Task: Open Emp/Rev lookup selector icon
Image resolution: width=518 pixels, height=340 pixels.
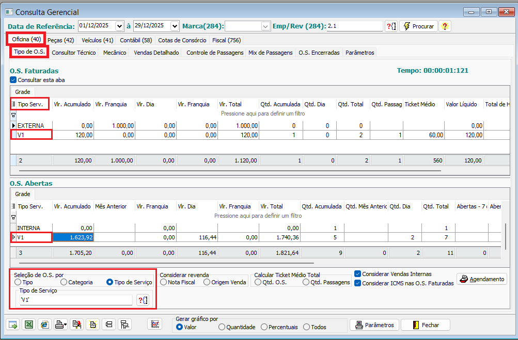Action: click(391, 26)
